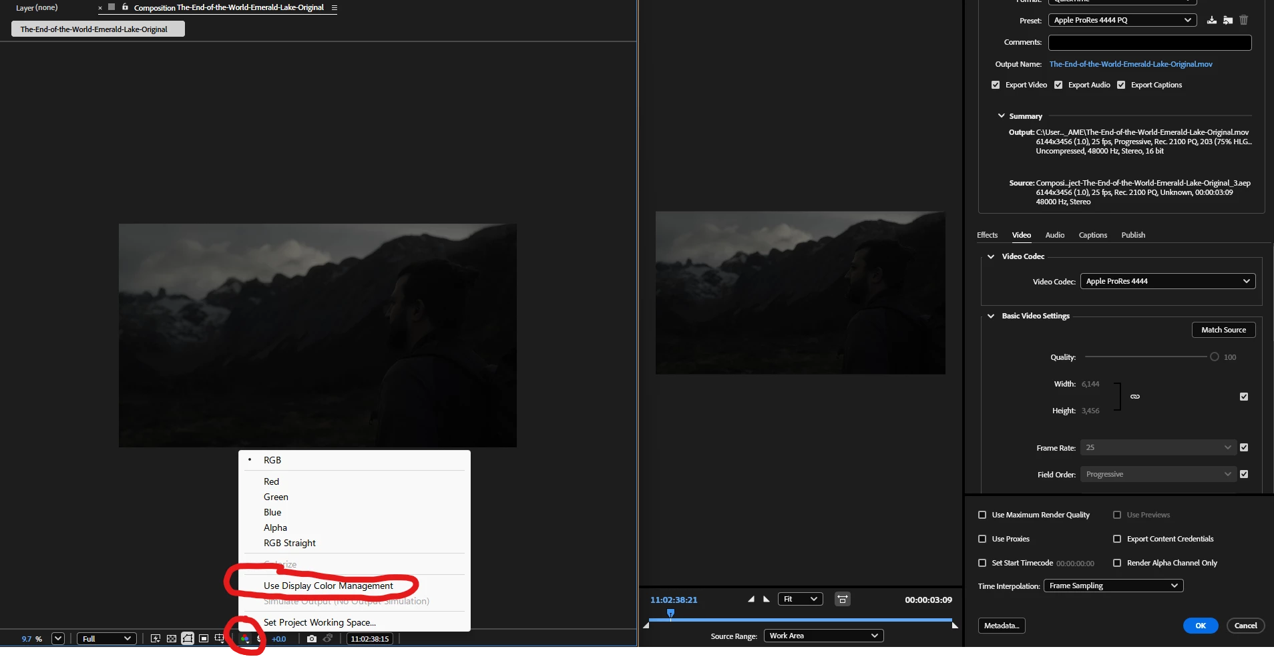Open the Frame Rate dropdown

coord(1158,447)
